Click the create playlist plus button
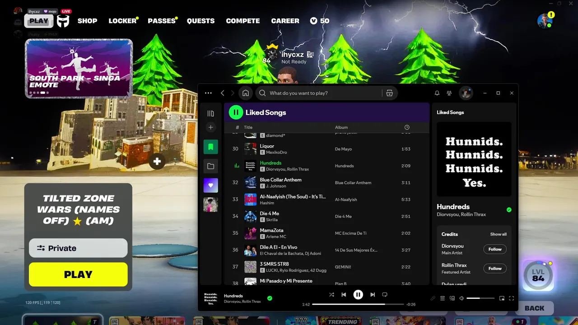This screenshot has width=578, height=325. tap(210, 128)
